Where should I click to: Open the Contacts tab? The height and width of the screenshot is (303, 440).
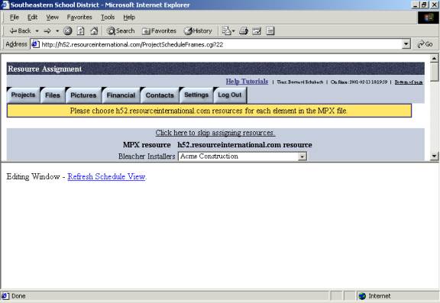coord(160,95)
